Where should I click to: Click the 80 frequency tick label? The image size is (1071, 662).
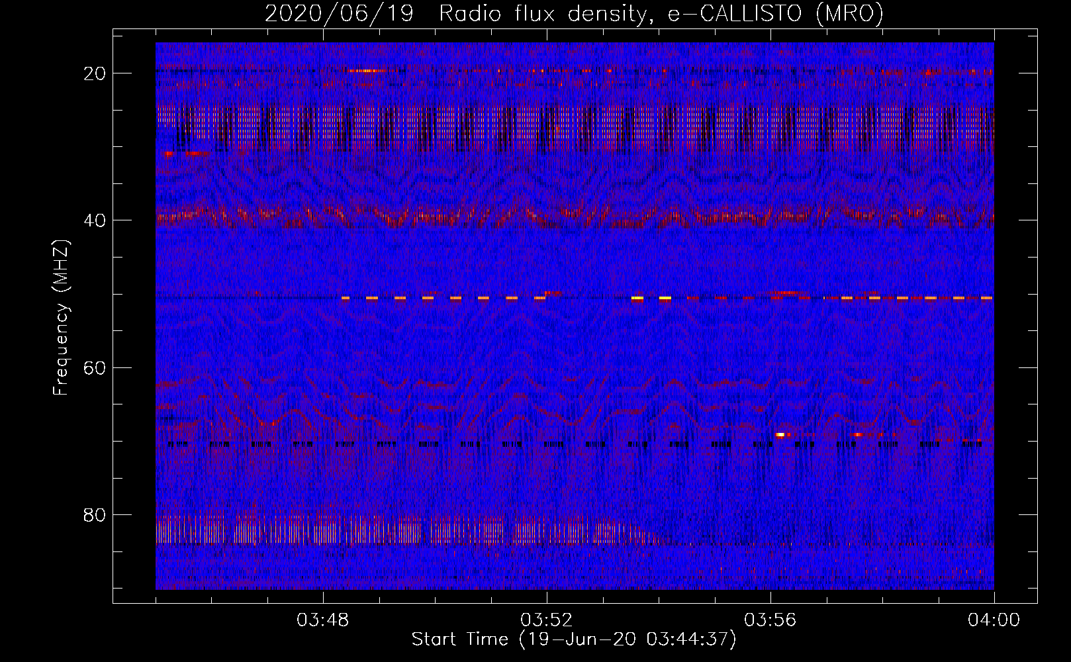coord(95,515)
